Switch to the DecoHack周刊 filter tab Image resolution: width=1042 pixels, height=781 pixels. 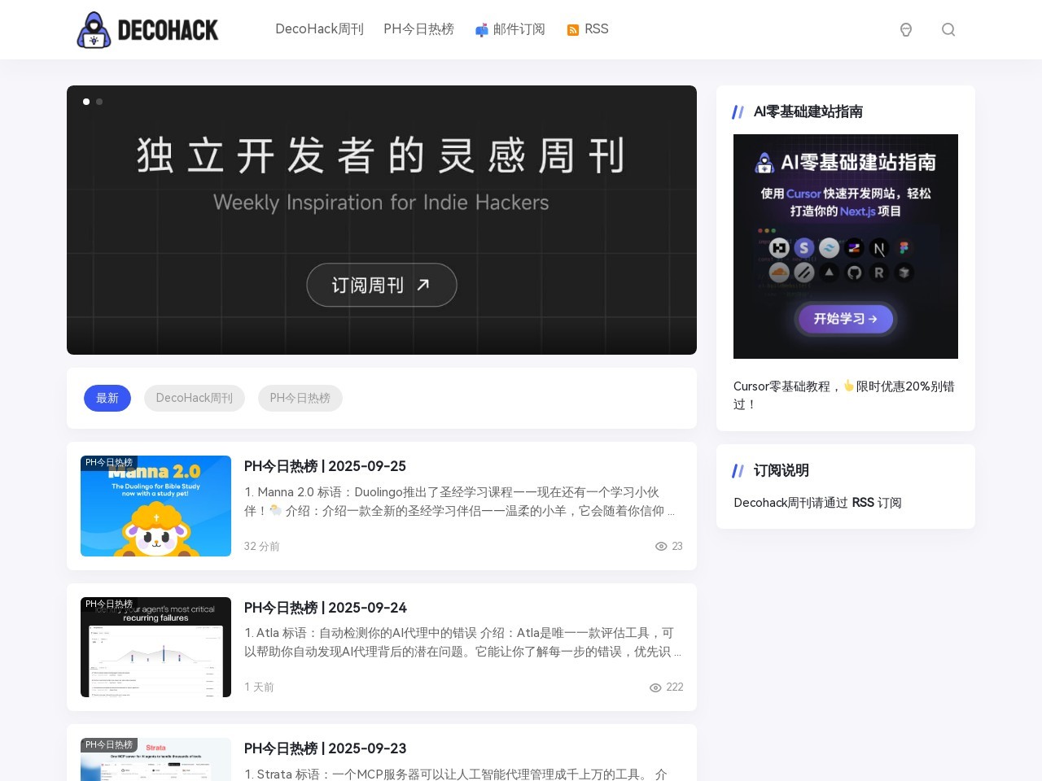(194, 399)
